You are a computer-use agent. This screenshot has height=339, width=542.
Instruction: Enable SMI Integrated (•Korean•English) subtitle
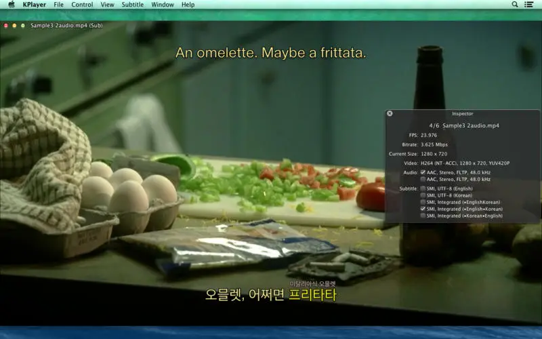coord(423,216)
